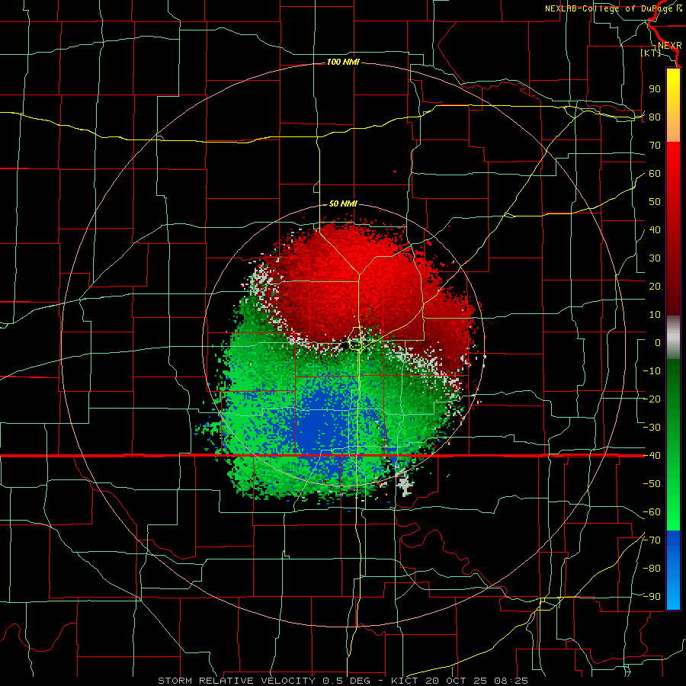Click the 70 value on the velocity scale
This screenshot has width=686, height=686.
(655, 146)
